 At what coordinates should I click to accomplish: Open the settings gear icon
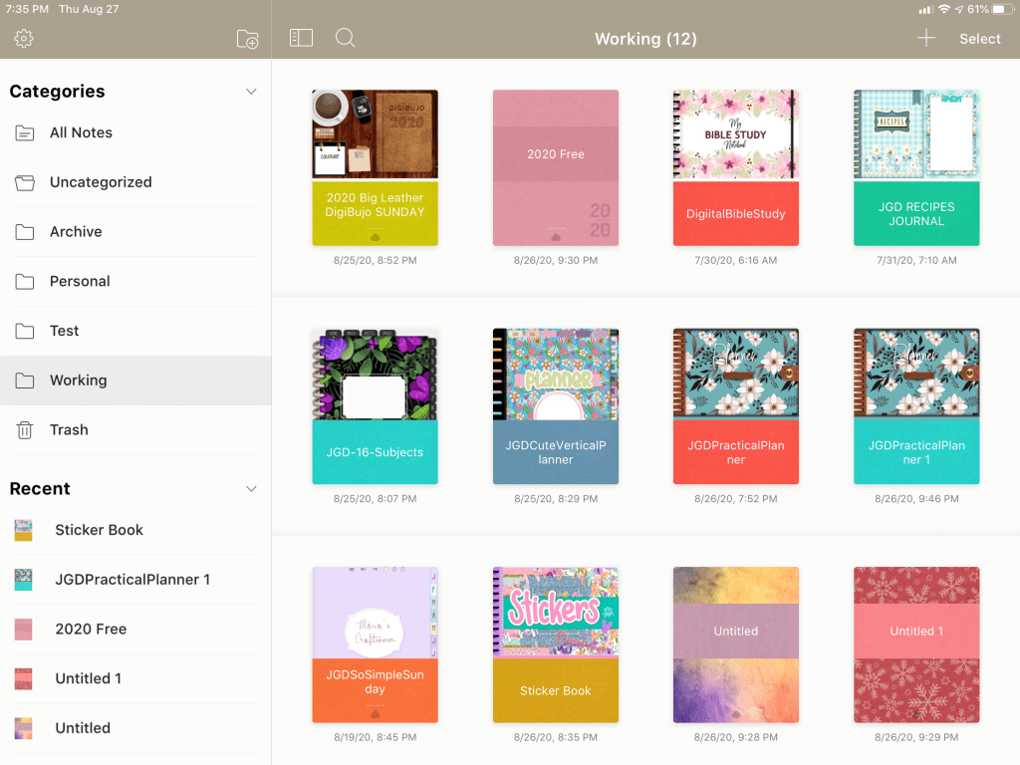(24, 39)
